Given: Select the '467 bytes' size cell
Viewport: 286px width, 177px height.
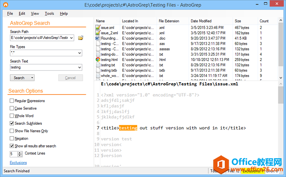Looking at the screenshot, I should 242,28.
